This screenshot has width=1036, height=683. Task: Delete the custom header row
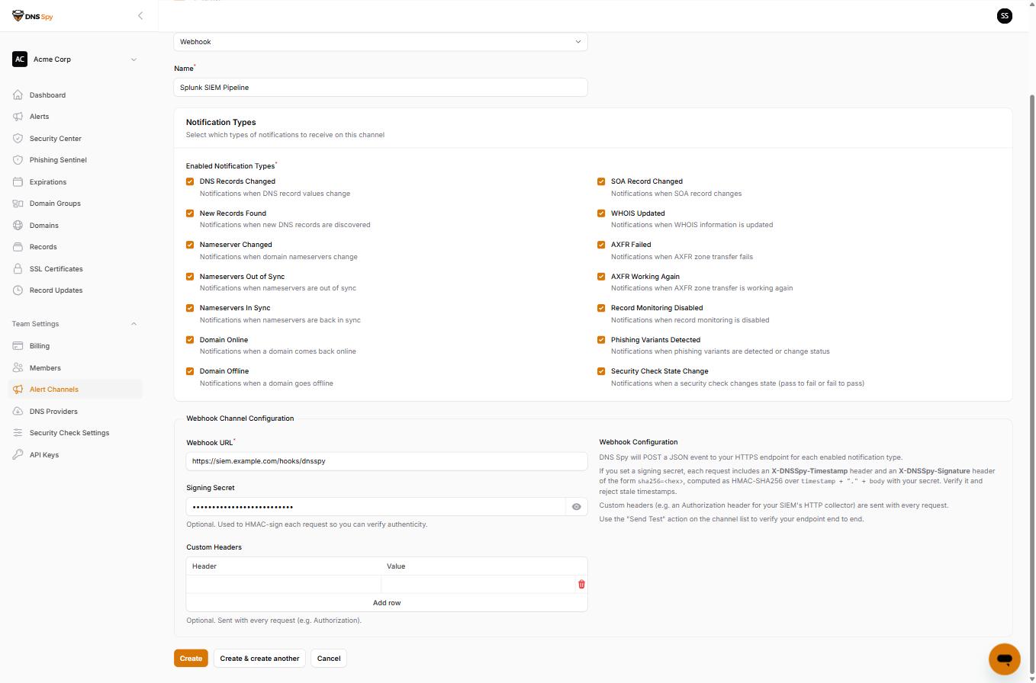(581, 584)
